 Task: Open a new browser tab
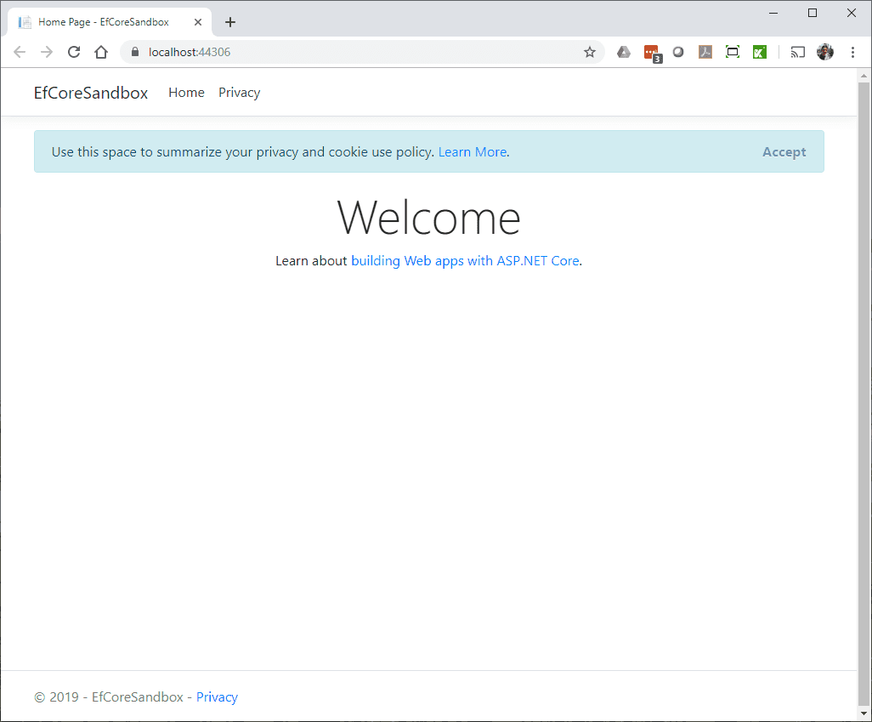(x=230, y=22)
